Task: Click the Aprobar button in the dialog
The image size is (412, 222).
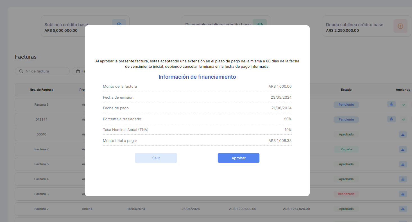Action: coord(238,158)
